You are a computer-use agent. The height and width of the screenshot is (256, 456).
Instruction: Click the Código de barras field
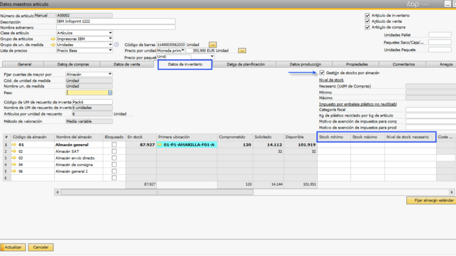171,45
